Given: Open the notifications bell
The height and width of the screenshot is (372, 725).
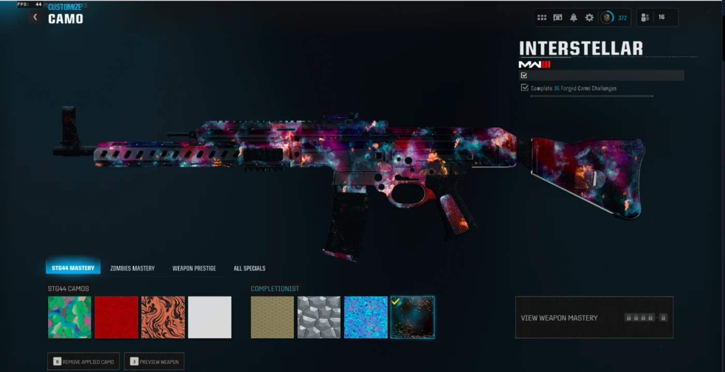Looking at the screenshot, I should point(573,18).
